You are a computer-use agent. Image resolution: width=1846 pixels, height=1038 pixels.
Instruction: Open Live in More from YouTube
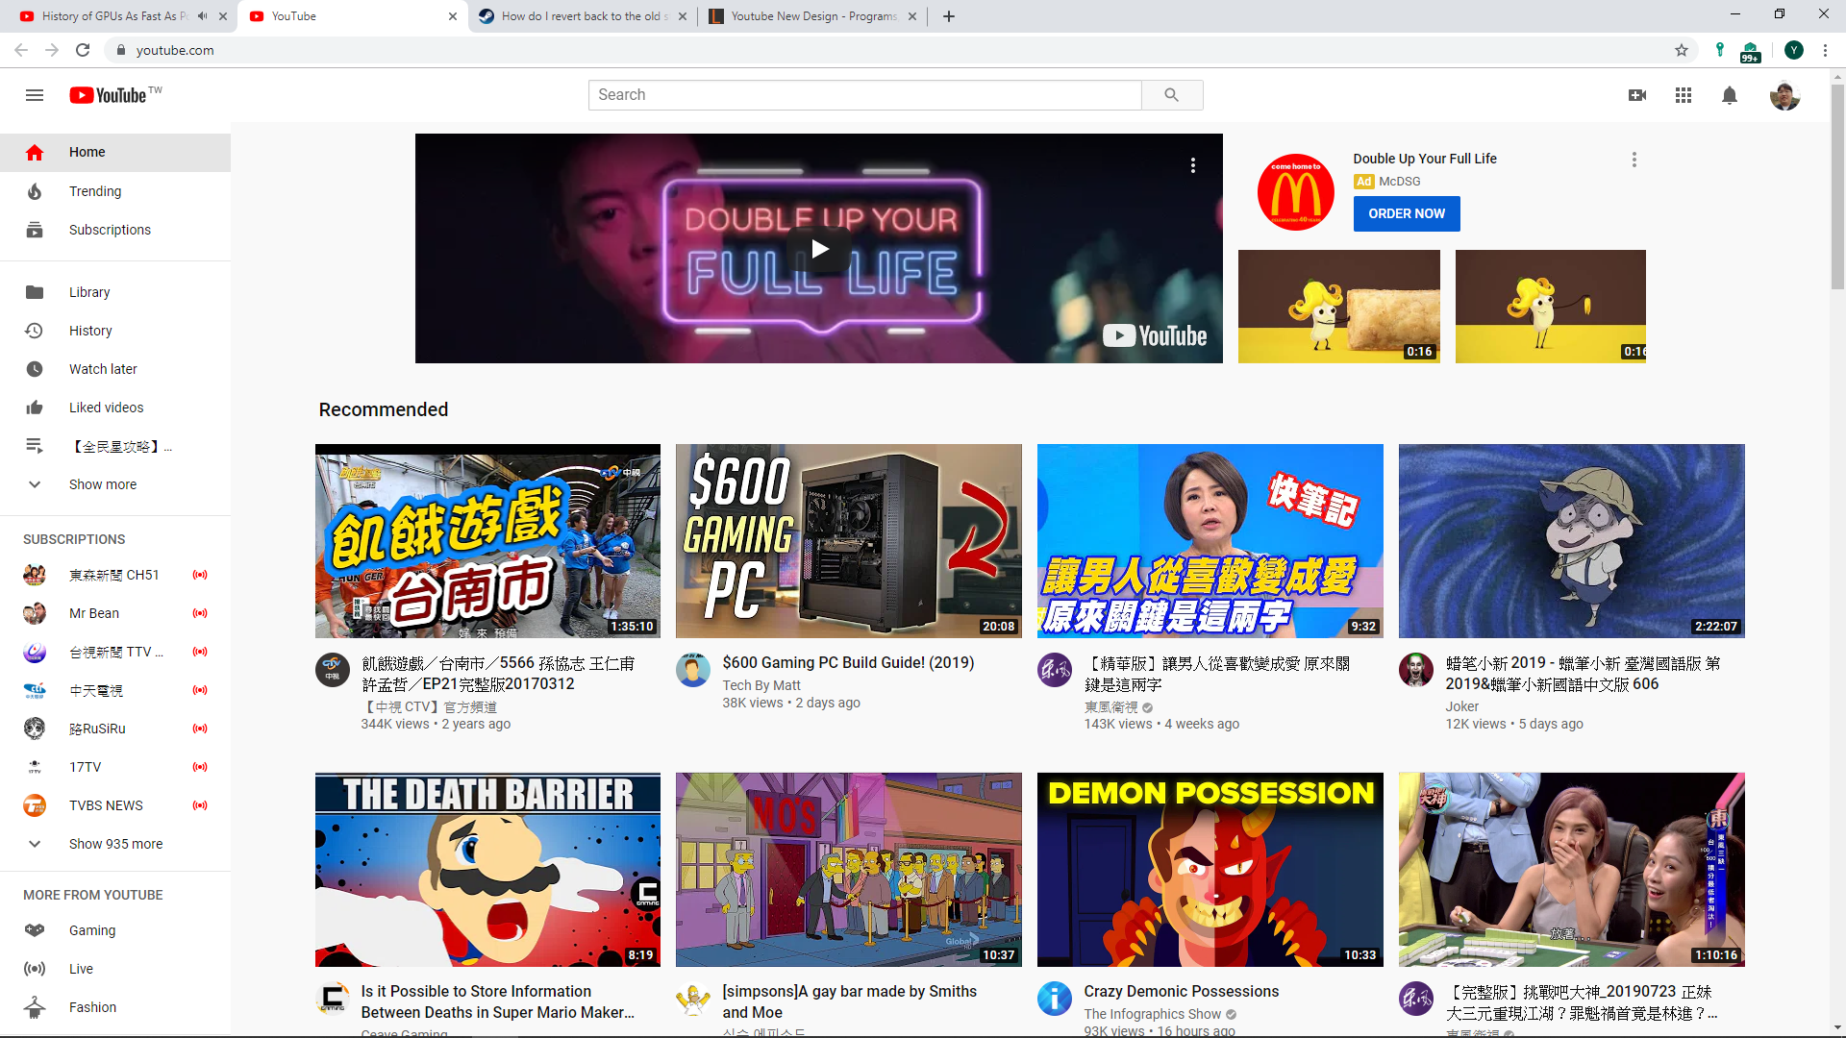pos(115,969)
